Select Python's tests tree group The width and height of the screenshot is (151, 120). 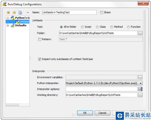click(22, 18)
